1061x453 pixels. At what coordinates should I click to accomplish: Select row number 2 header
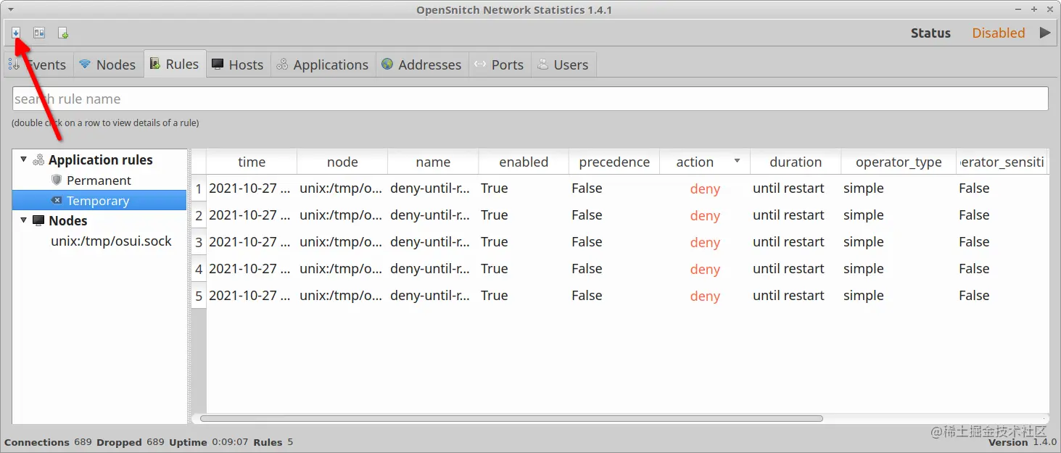click(199, 215)
